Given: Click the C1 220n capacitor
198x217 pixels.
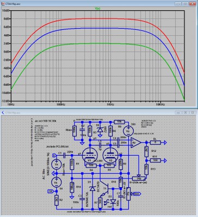Looking at the screenshot, I should (64, 155).
